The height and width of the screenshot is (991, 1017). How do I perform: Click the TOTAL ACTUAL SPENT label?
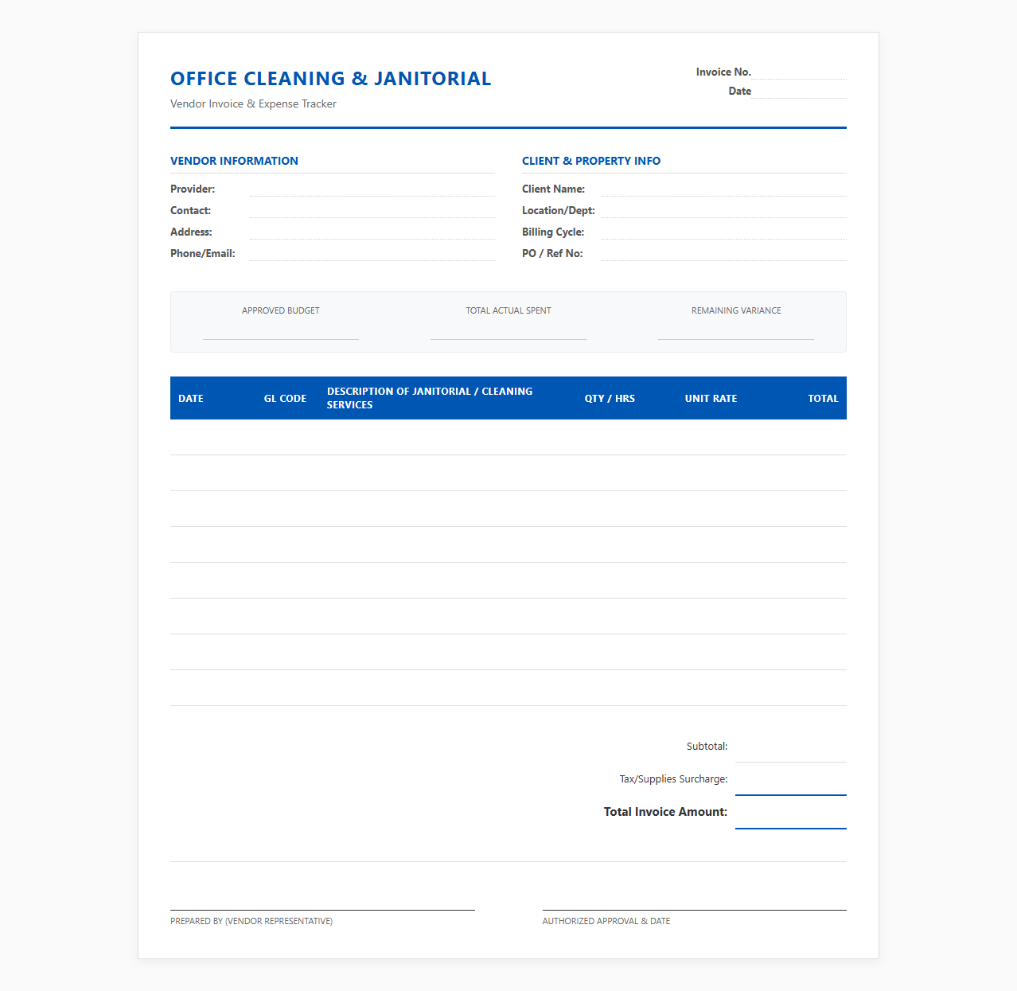[509, 310]
